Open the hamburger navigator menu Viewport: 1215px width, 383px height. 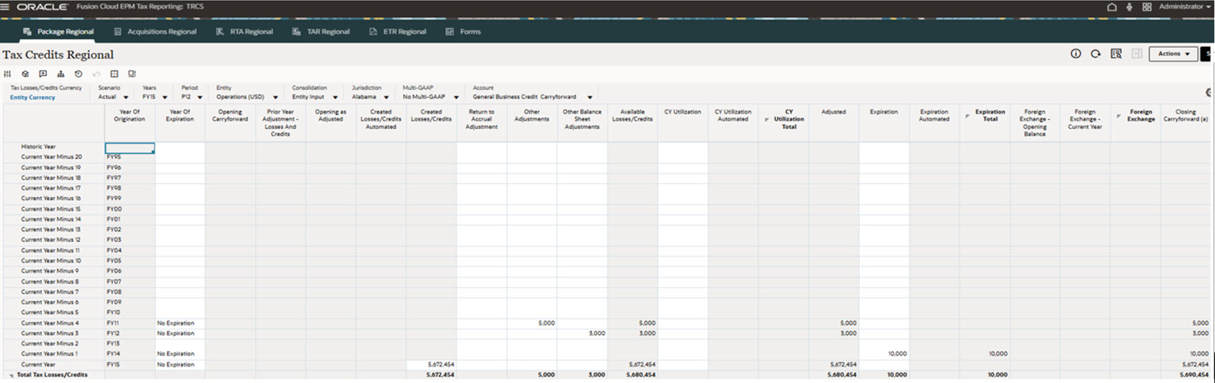point(5,7)
